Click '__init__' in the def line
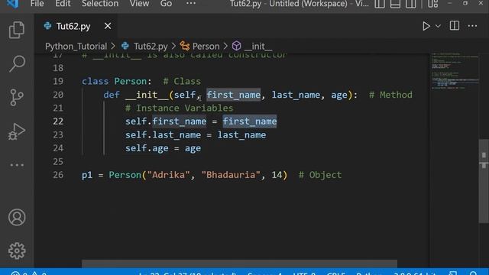489x275 pixels. pyautogui.click(x=147, y=95)
